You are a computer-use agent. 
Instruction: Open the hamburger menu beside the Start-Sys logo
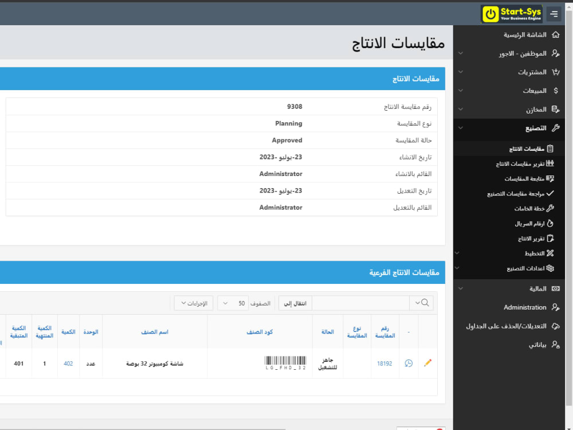[554, 14]
